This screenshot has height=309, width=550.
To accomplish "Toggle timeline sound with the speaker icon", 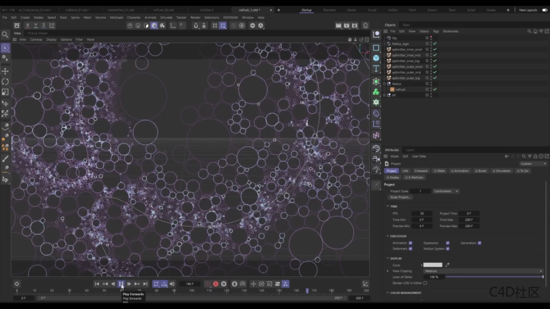I will pos(173,284).
